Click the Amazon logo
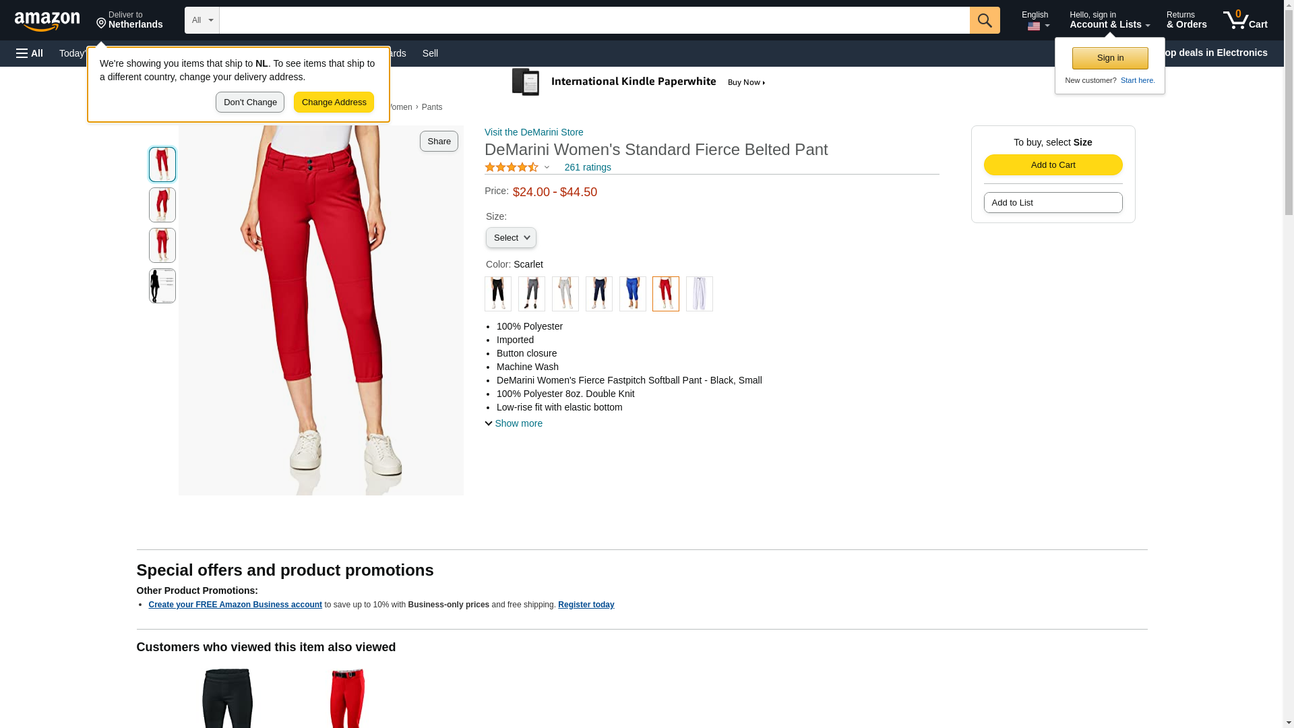 (47, 21)
